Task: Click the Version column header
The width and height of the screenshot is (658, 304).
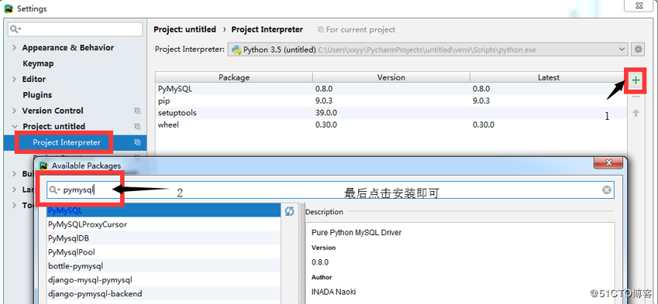Action: (x=391, y=77)
